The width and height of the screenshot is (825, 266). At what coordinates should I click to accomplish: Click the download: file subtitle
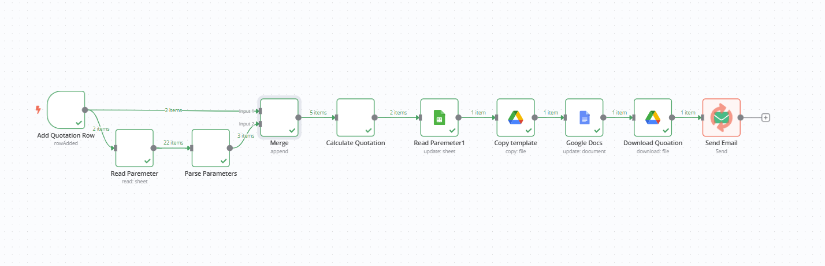653,152
